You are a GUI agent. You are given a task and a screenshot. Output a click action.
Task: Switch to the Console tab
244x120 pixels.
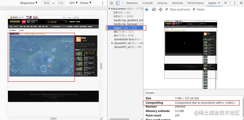coord(148,3)
